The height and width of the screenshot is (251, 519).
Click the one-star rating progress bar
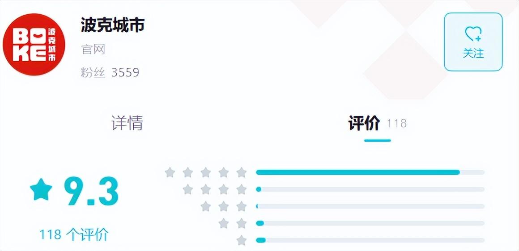370,240
